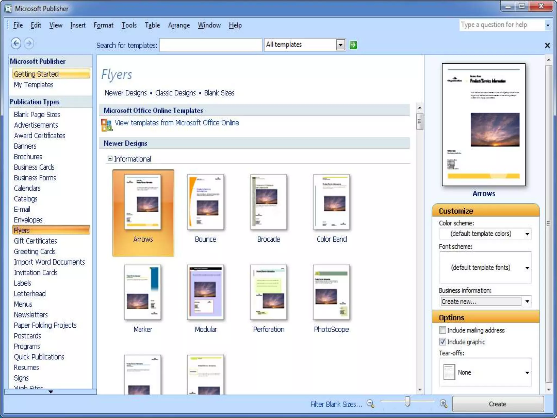Expand the All templates dropdown

(x=340, y=45)
